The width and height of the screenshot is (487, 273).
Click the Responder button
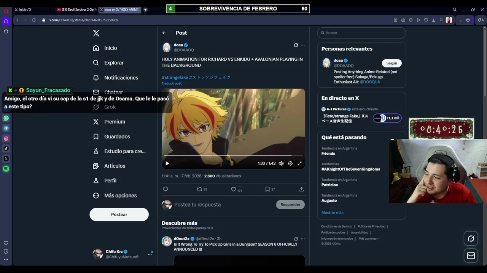tap(290, 205)
